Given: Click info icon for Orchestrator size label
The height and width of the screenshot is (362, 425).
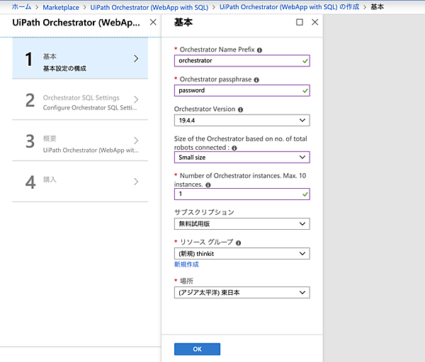Looking at the screenshot, I should point(234,148).
